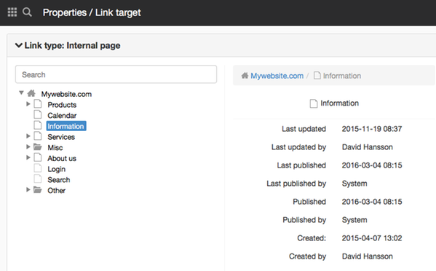Screen dimensions: 436x271
Task: Click the Published by System value
Action: click(354, 220)
